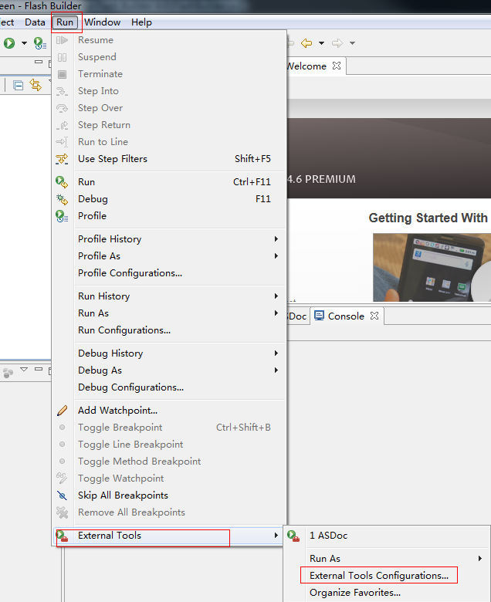
Task: Toggle Skip All Breakpoints
Action: point(169,495)
